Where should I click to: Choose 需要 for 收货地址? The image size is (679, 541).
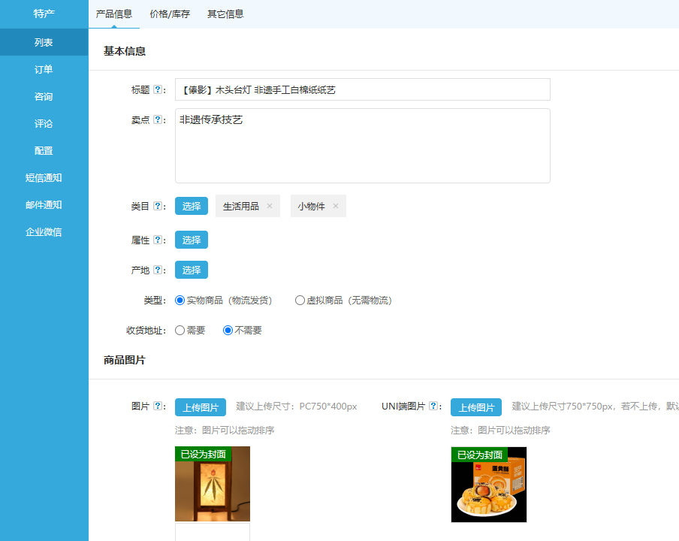[180, 331]
